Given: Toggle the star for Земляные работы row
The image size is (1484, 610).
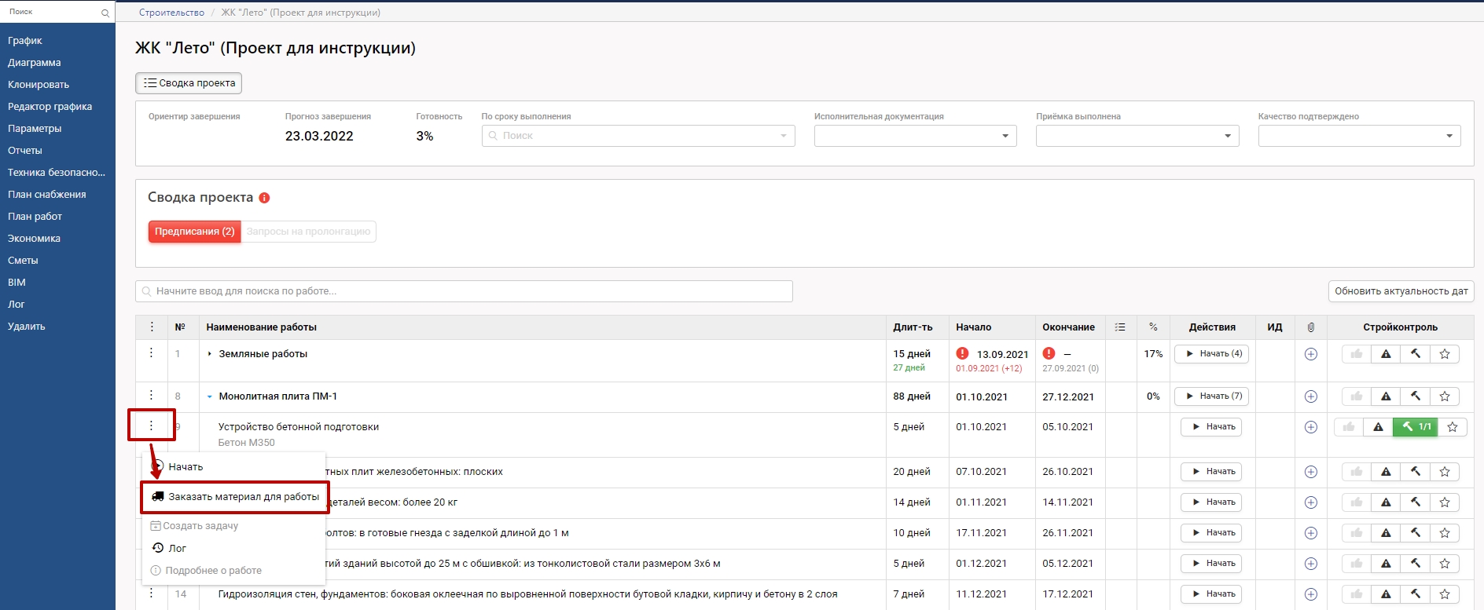Looking at the screenshot, I should click(1445, 354).
